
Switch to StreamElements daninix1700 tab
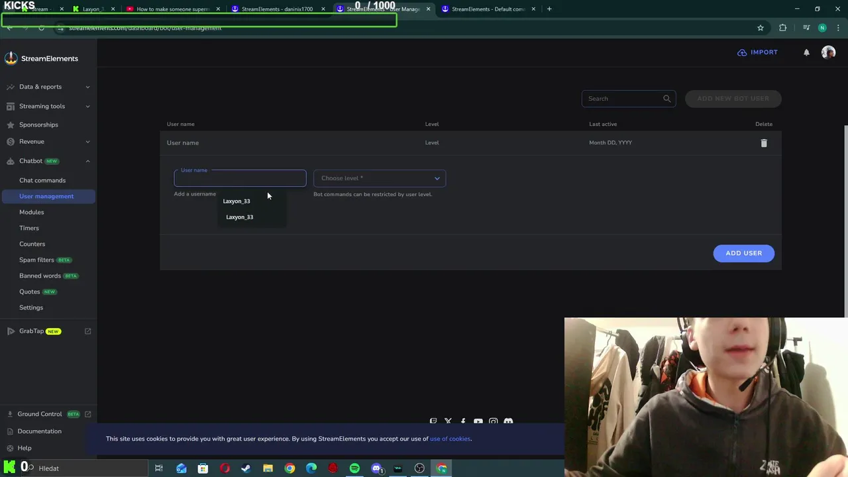pos(277,9)
